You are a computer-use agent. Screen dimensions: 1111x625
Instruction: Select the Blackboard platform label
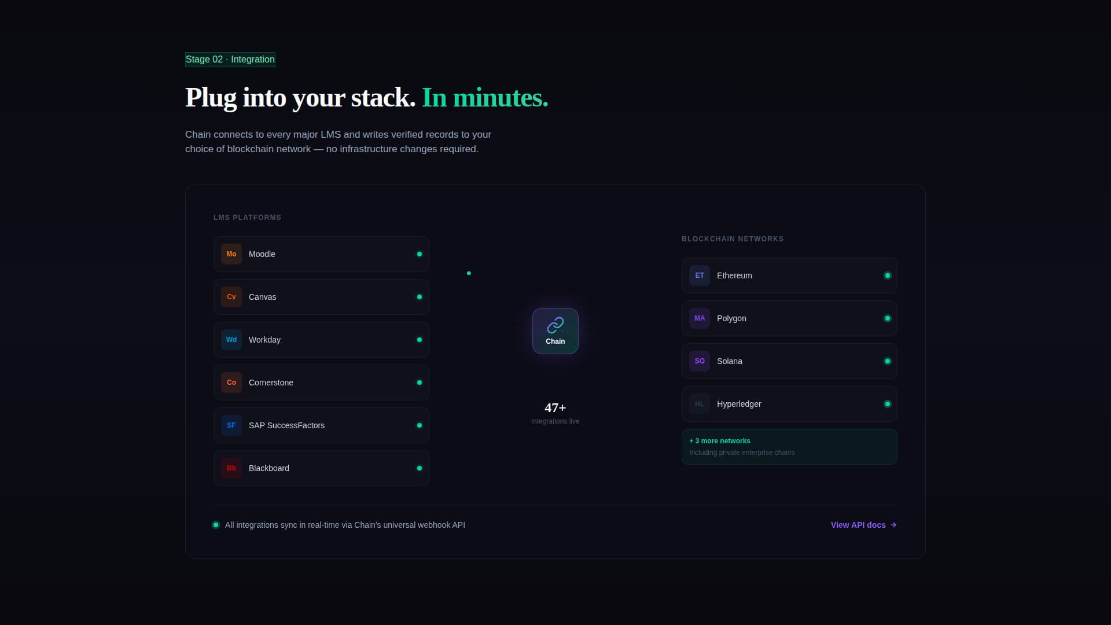[x=269, y=468]
